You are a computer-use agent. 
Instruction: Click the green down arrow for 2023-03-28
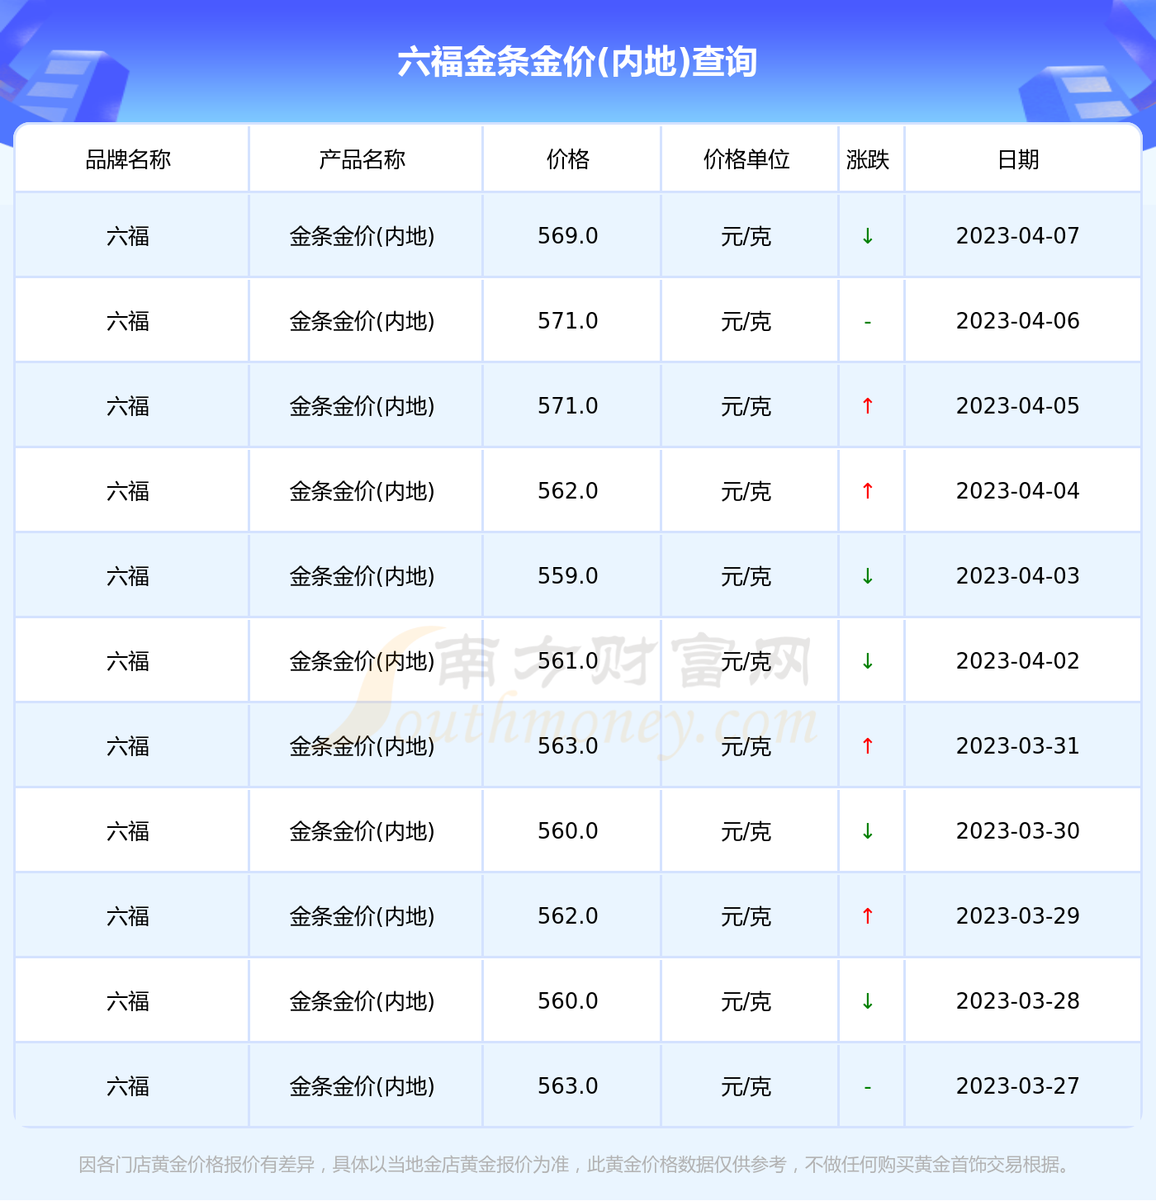click(x=868, y=1001)
